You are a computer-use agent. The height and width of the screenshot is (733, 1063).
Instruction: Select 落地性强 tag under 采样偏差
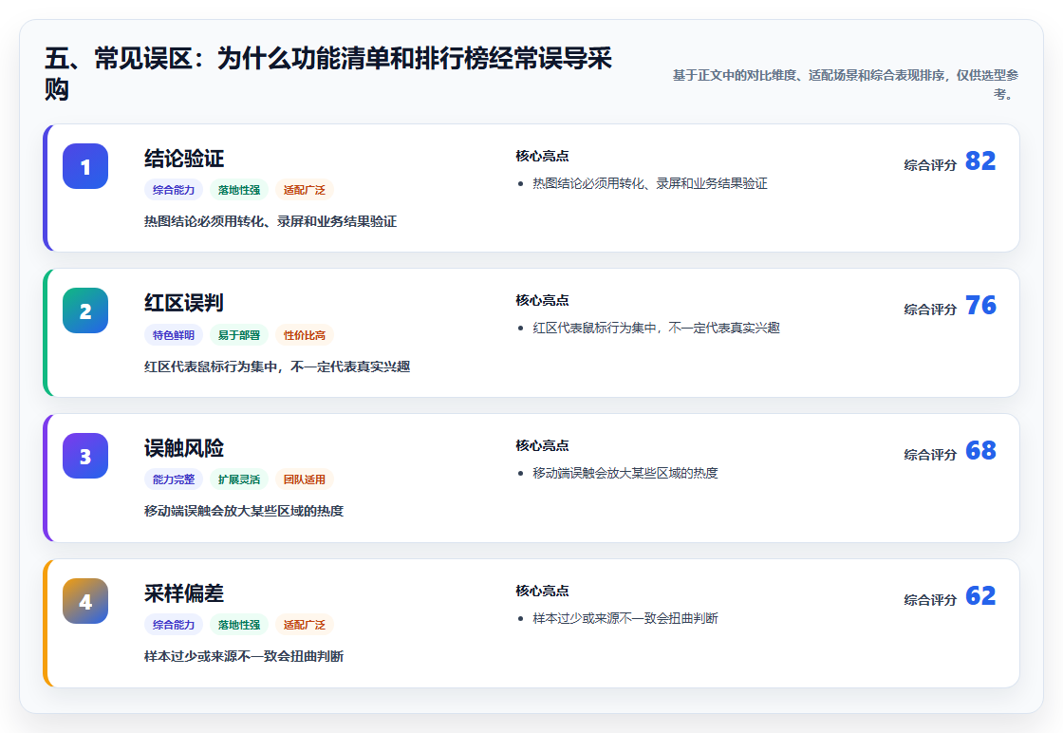(239, 625)
